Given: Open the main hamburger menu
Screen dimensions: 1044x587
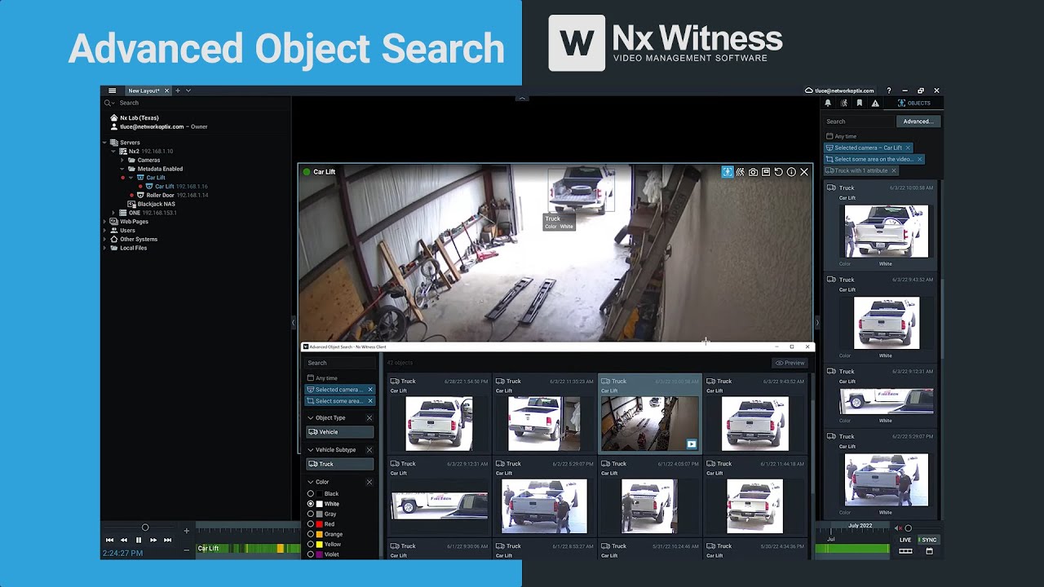Looking at the screenshot, I should tap(112, 90).
